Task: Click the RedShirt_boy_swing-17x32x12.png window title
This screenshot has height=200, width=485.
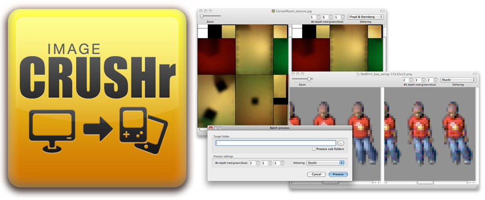Action: click(387, 74)
